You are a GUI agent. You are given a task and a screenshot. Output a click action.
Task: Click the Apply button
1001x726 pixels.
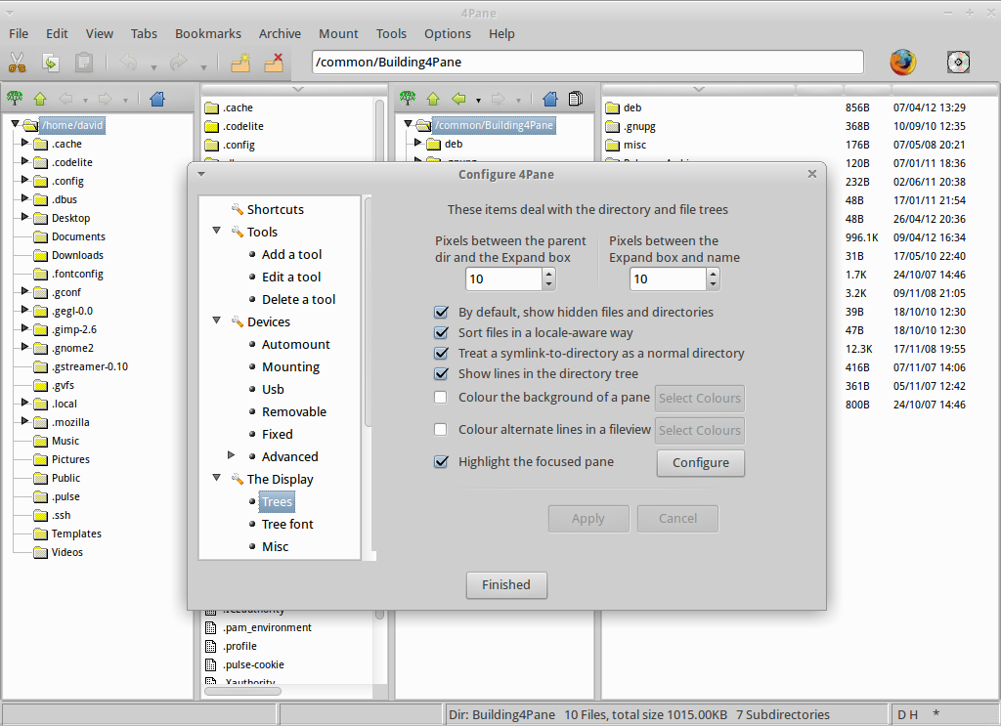click(588, 519)
